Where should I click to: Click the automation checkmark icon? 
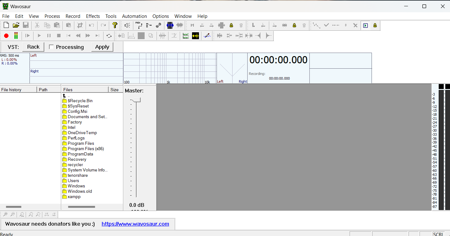pyautogui.click(x=326, y=25)
